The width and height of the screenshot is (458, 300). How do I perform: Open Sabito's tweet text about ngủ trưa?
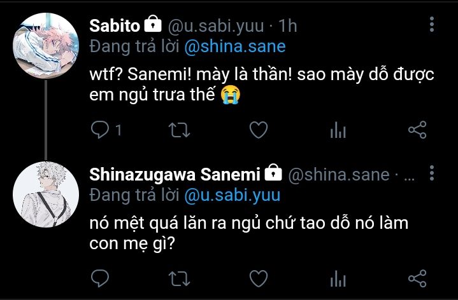click(261, 84)
